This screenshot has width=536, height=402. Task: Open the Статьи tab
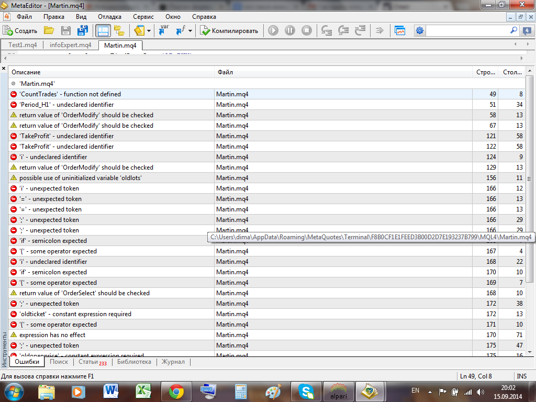(x=92, y=362)
